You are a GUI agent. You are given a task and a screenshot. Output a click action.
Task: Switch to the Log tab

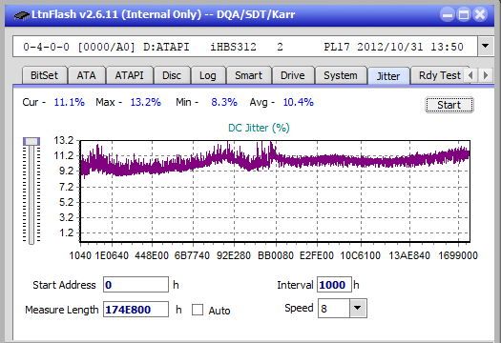click(x=208, y=75)
